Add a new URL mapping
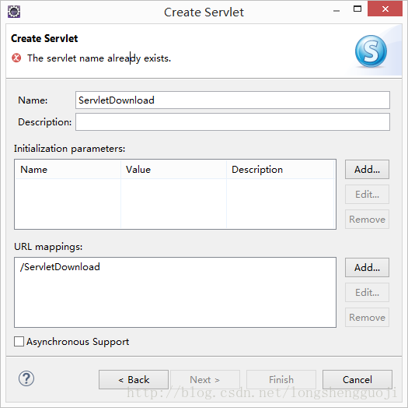Screen dimensions: 408x408 367,268
